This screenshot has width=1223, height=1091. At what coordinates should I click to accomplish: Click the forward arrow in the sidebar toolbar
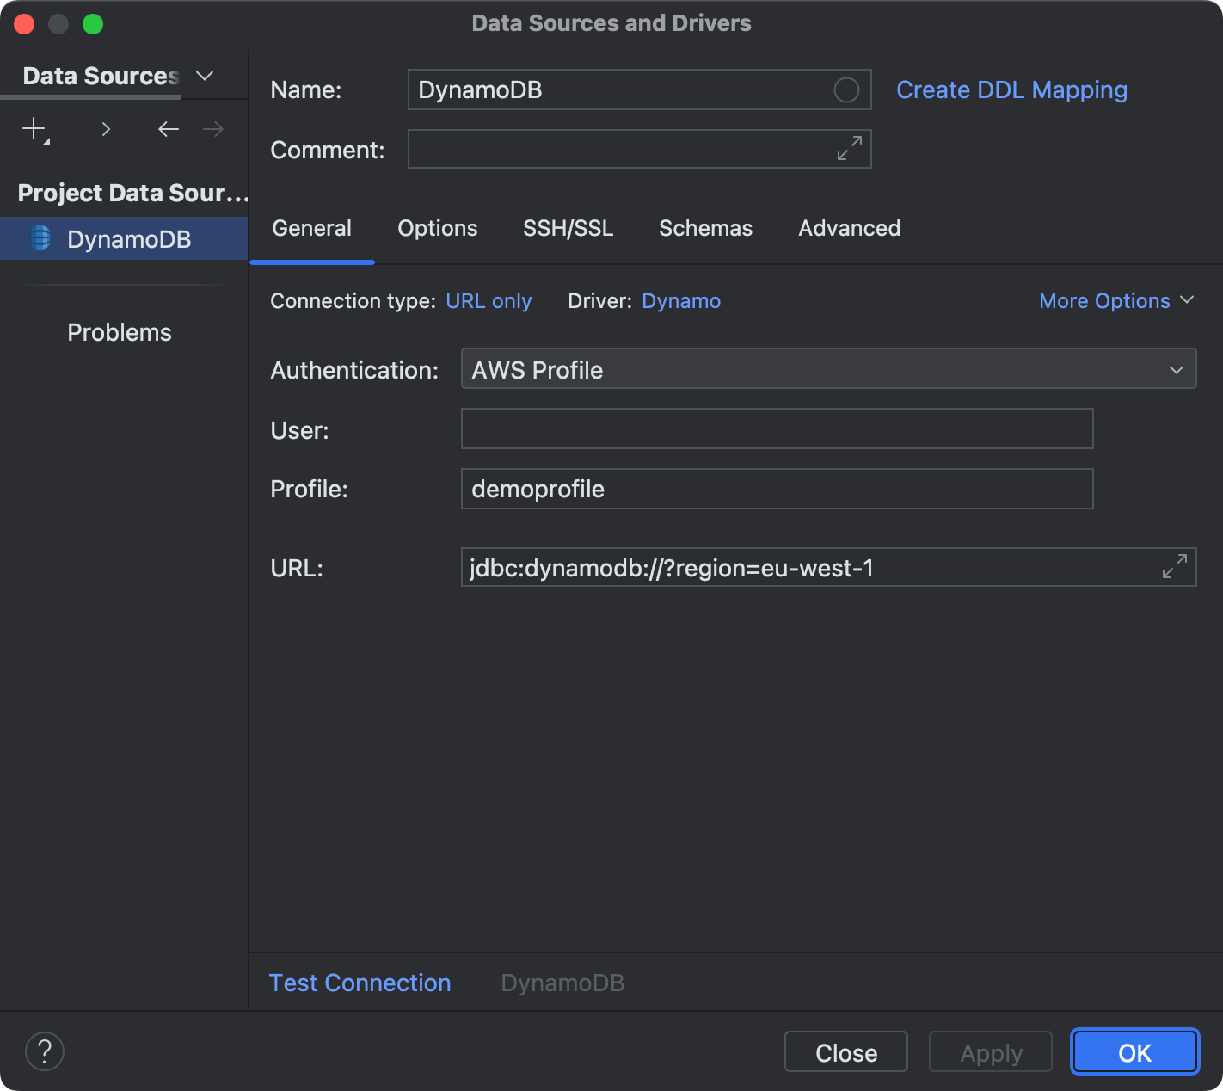tap(212, 129)
